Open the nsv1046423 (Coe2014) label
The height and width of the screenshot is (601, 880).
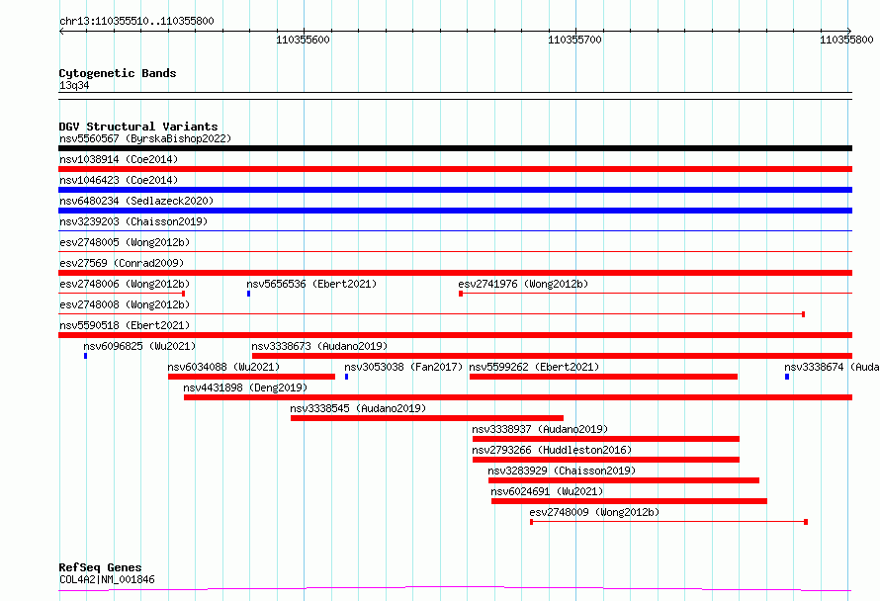pyautogui.click(x=119, y=180)
